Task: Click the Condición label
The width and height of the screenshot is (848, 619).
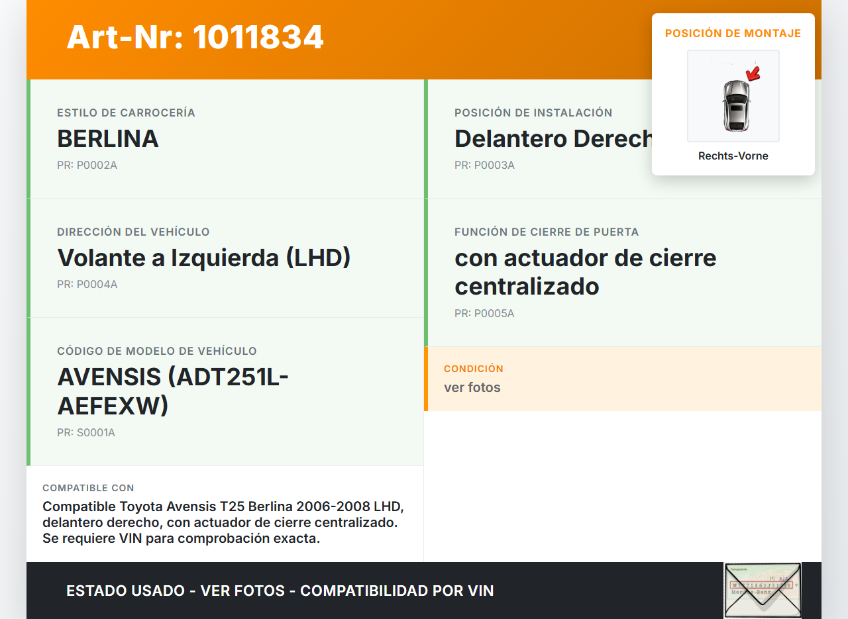Action: (x=474, y=369)
